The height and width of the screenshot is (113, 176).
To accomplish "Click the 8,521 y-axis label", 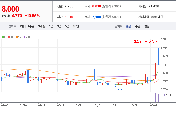I will [x=164, y=39].
